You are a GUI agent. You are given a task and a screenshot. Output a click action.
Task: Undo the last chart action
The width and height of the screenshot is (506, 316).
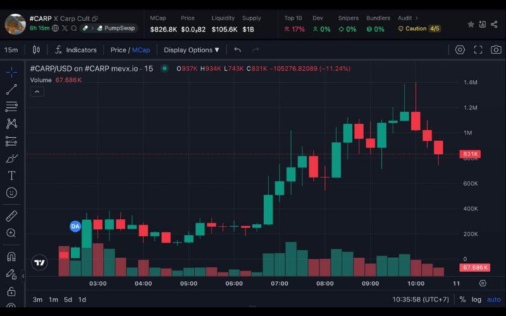238,50
